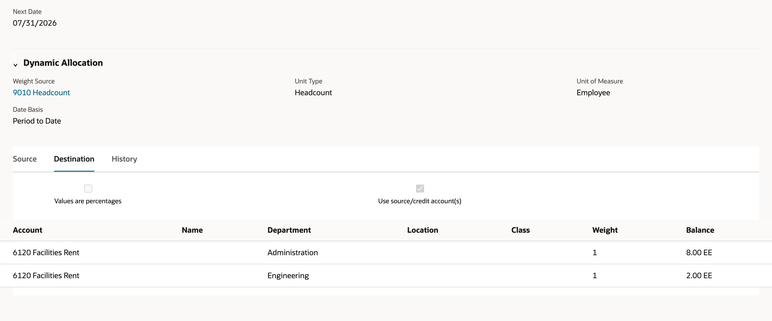Click the weight value in Engineering row
Viewport: 772px width, 321px height.
[595, 276]
